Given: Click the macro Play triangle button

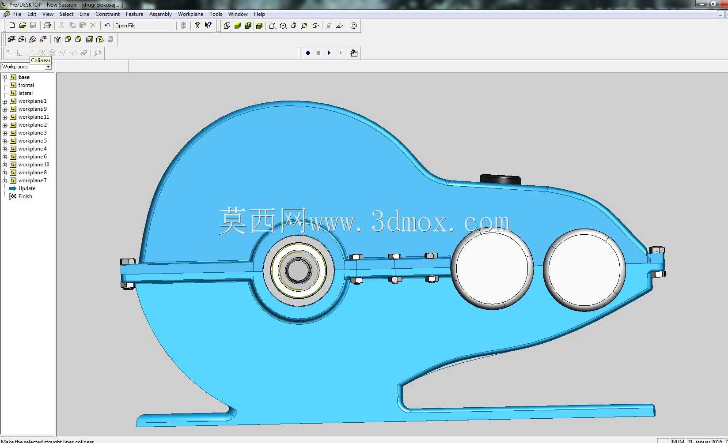Looking at the screenshot, I should click(x=329, y=53).
